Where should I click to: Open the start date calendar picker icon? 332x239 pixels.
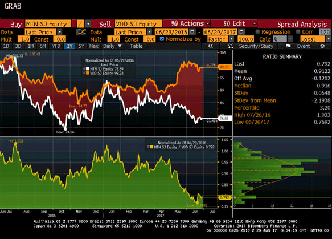(192, 32)
